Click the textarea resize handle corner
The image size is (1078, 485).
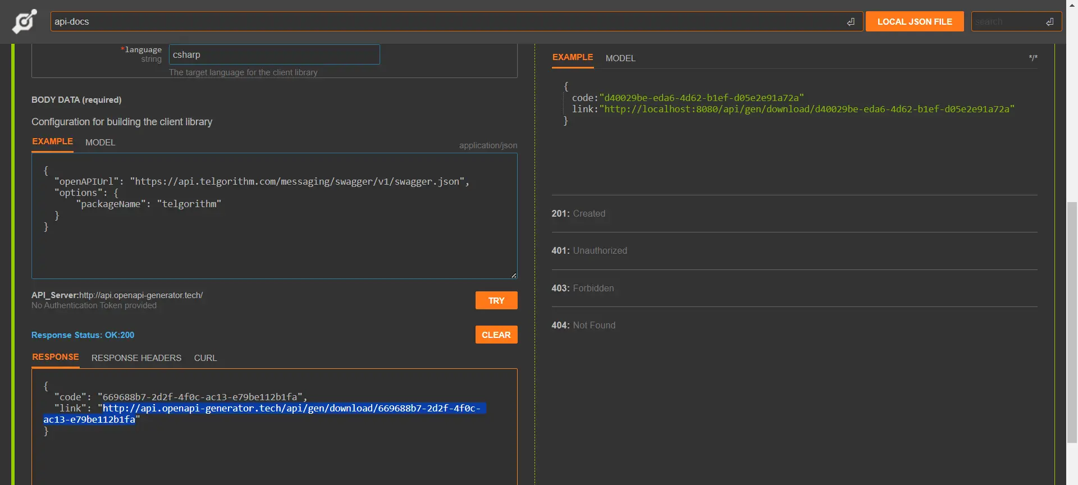click(514, 275)
